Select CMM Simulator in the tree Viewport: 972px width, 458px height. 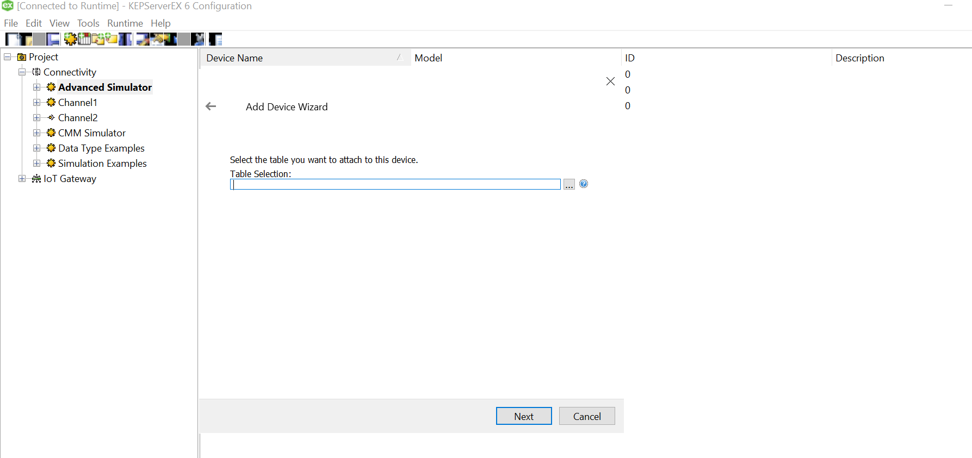pyautogui.click(x=92, y=133)
